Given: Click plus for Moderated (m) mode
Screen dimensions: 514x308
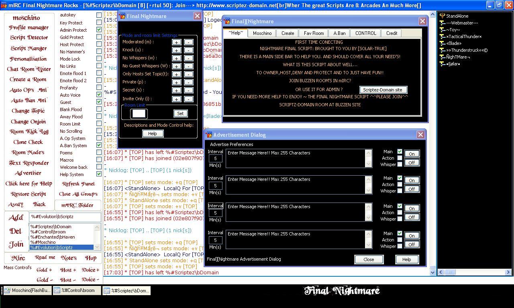Looking at the screenshot, I should coord(176,42).
